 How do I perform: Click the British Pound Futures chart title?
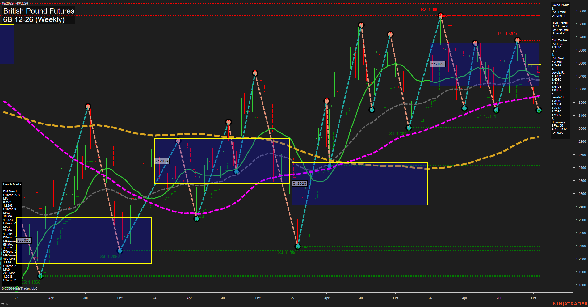39,11
